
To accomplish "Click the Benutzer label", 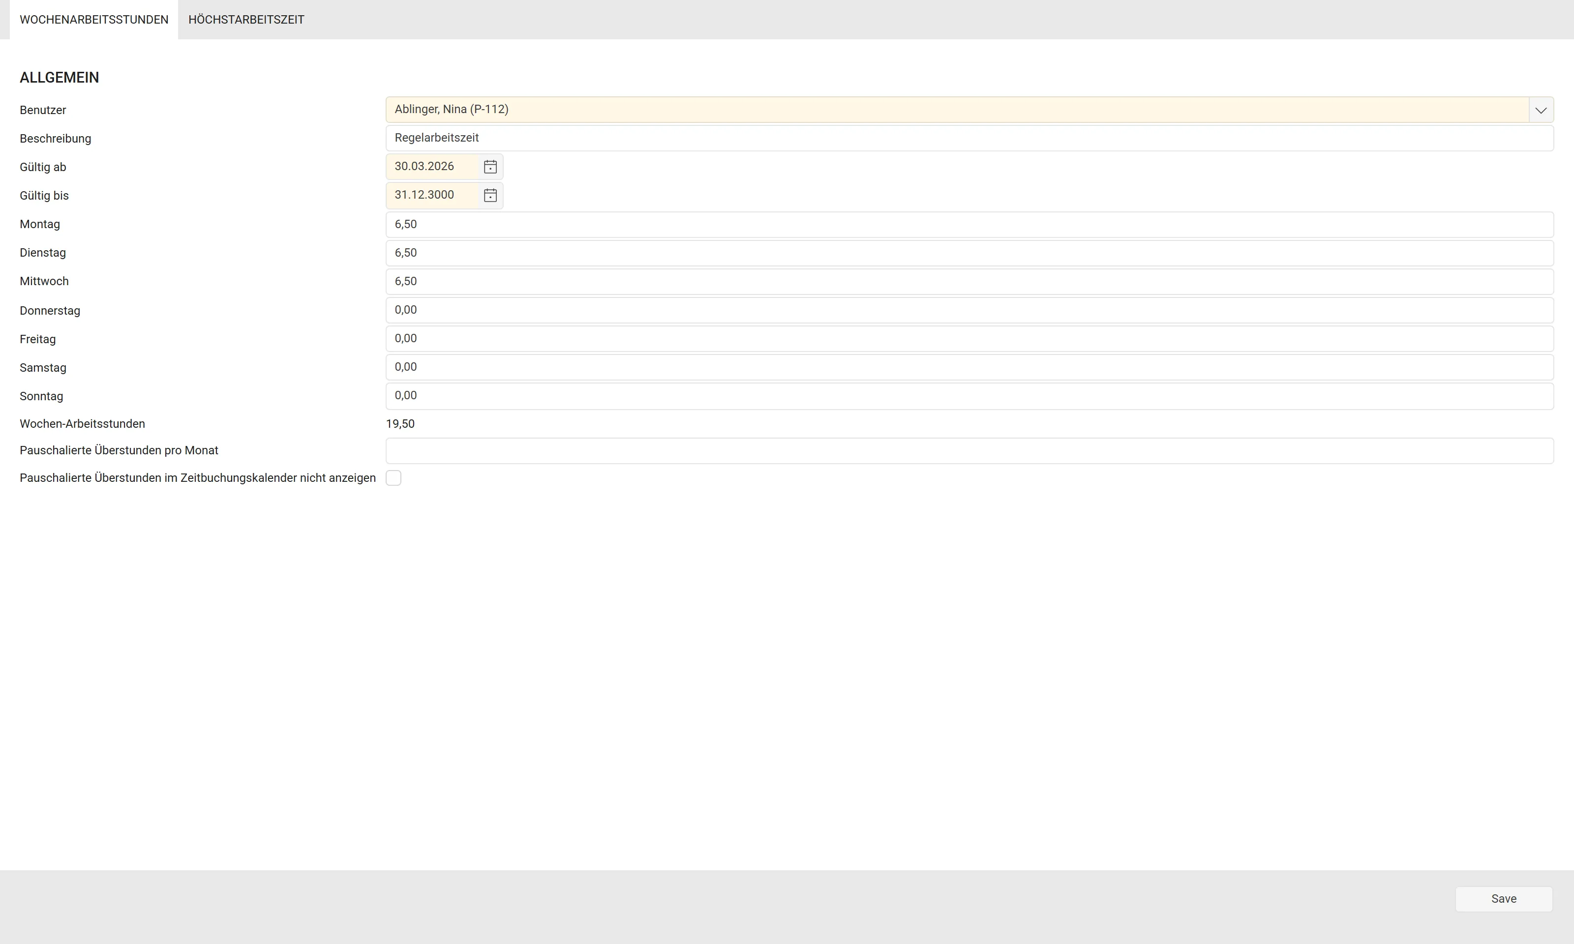I will tap(43, 110).
